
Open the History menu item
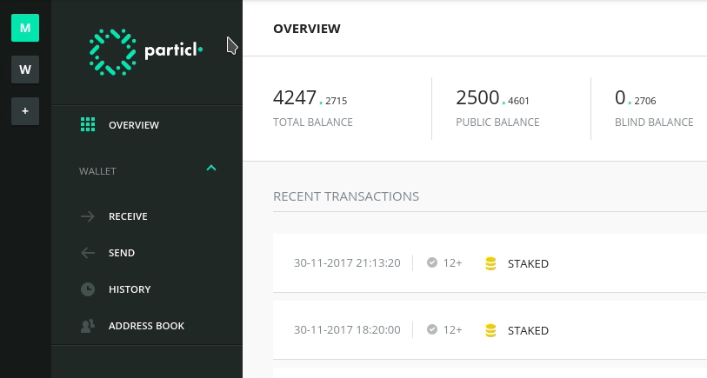tap(147, 289)
